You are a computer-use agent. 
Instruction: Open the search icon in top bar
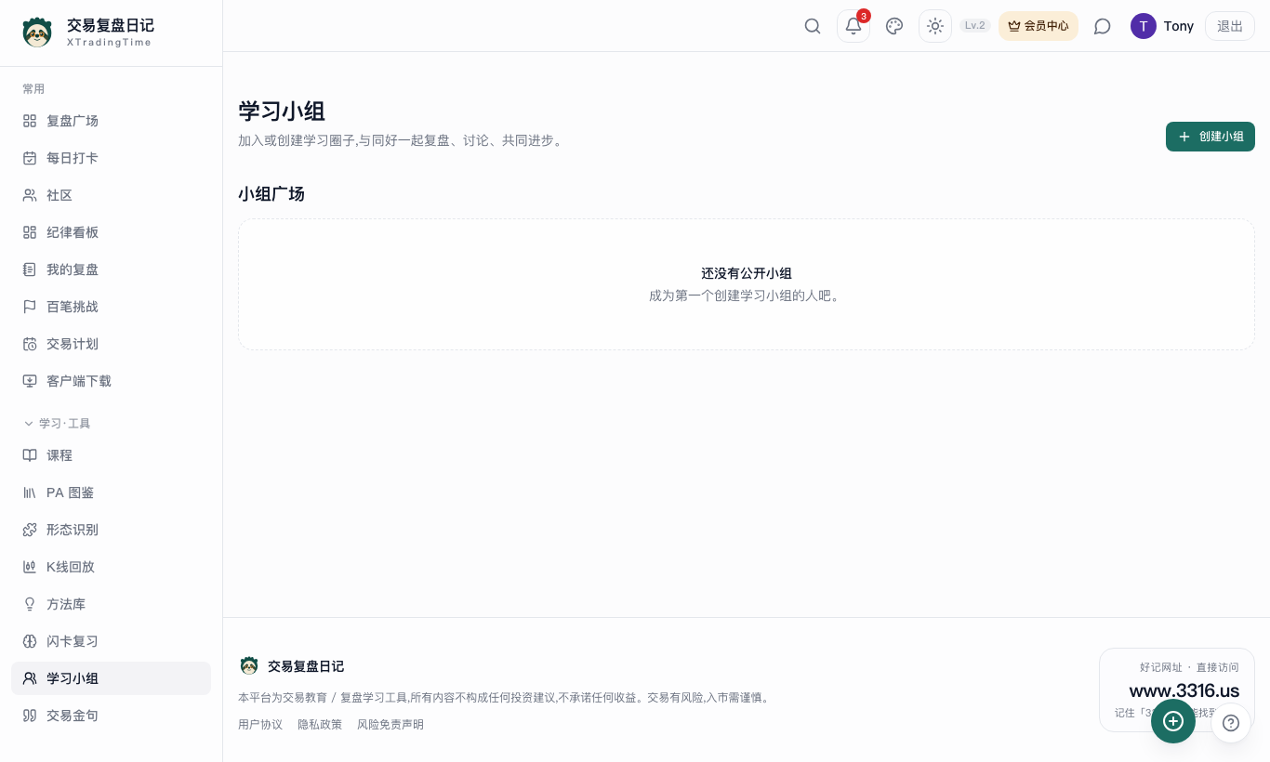(813, 26)
